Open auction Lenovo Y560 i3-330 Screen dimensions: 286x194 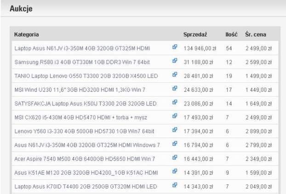(84, 131)
